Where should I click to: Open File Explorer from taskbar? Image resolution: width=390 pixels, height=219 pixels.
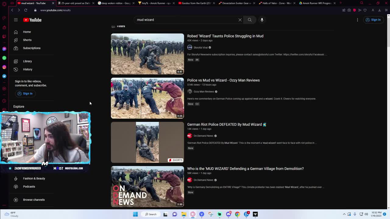184,214
